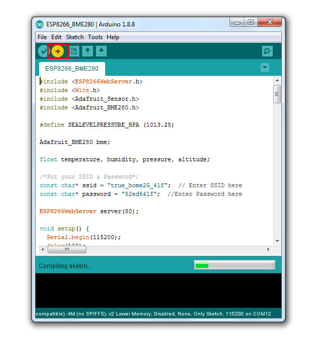Viewport: 322px width, 347px height.
Task: Create a New sketch via page icon
Action: pyautogui.click(x=74, y=51)
